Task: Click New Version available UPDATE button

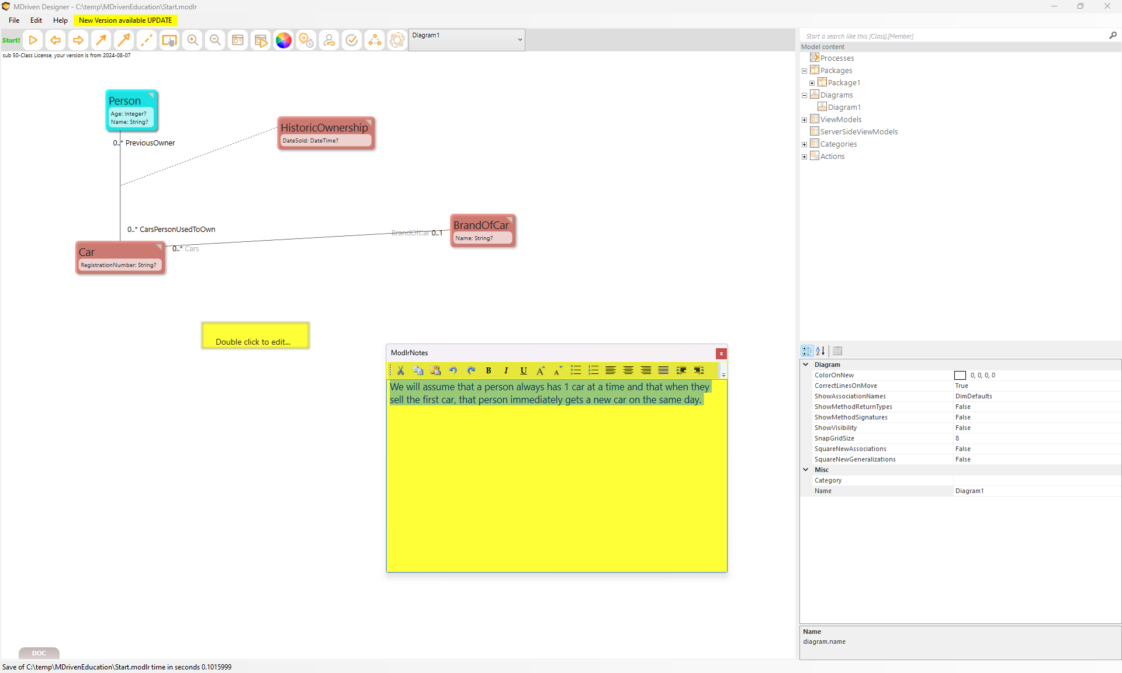Action: pos(125,20)
